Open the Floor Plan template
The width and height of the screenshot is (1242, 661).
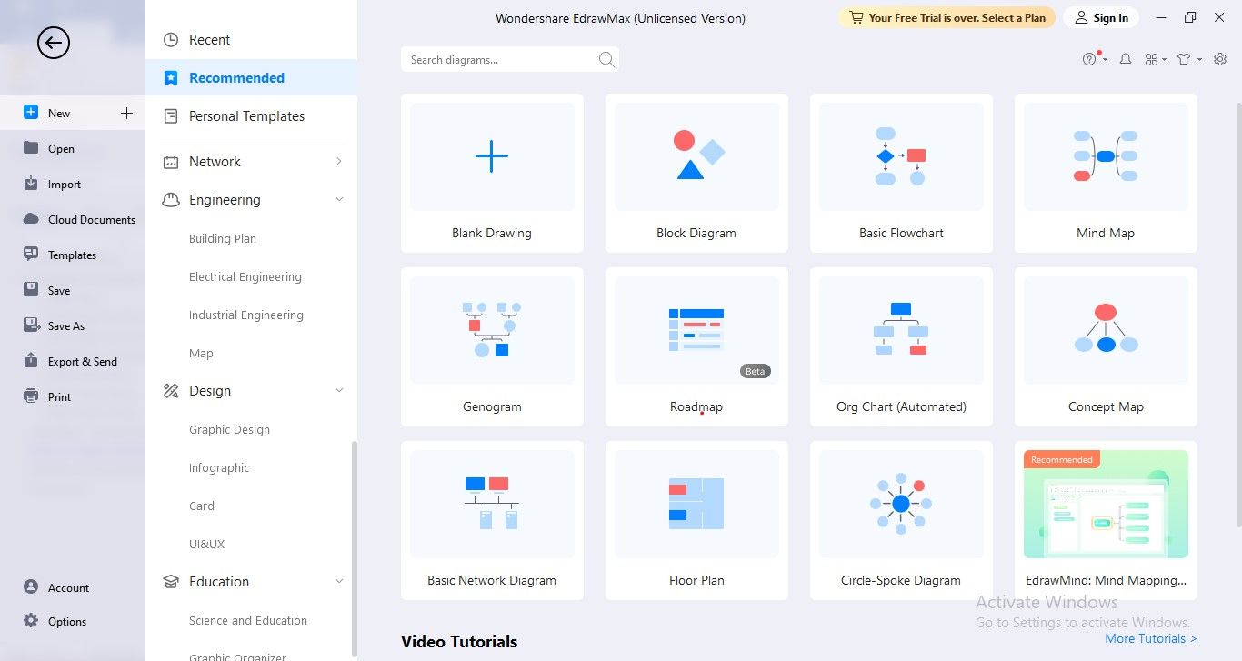point(696,520)
